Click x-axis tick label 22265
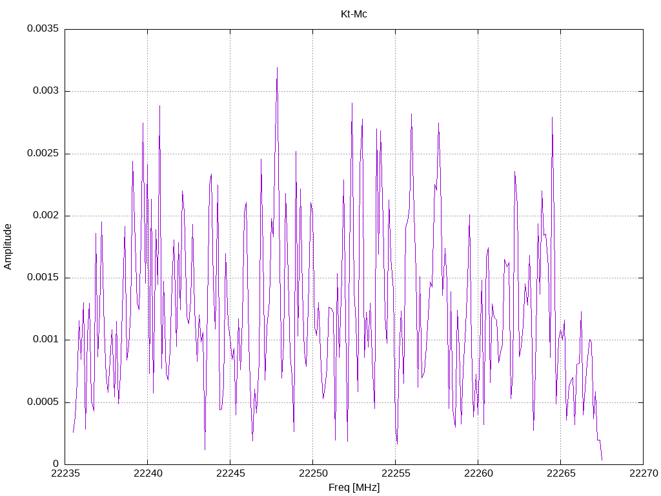661x496 pixels. tap(561, 473)
